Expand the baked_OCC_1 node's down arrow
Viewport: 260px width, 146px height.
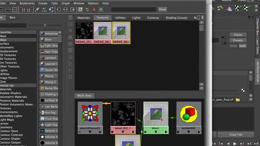123,132
